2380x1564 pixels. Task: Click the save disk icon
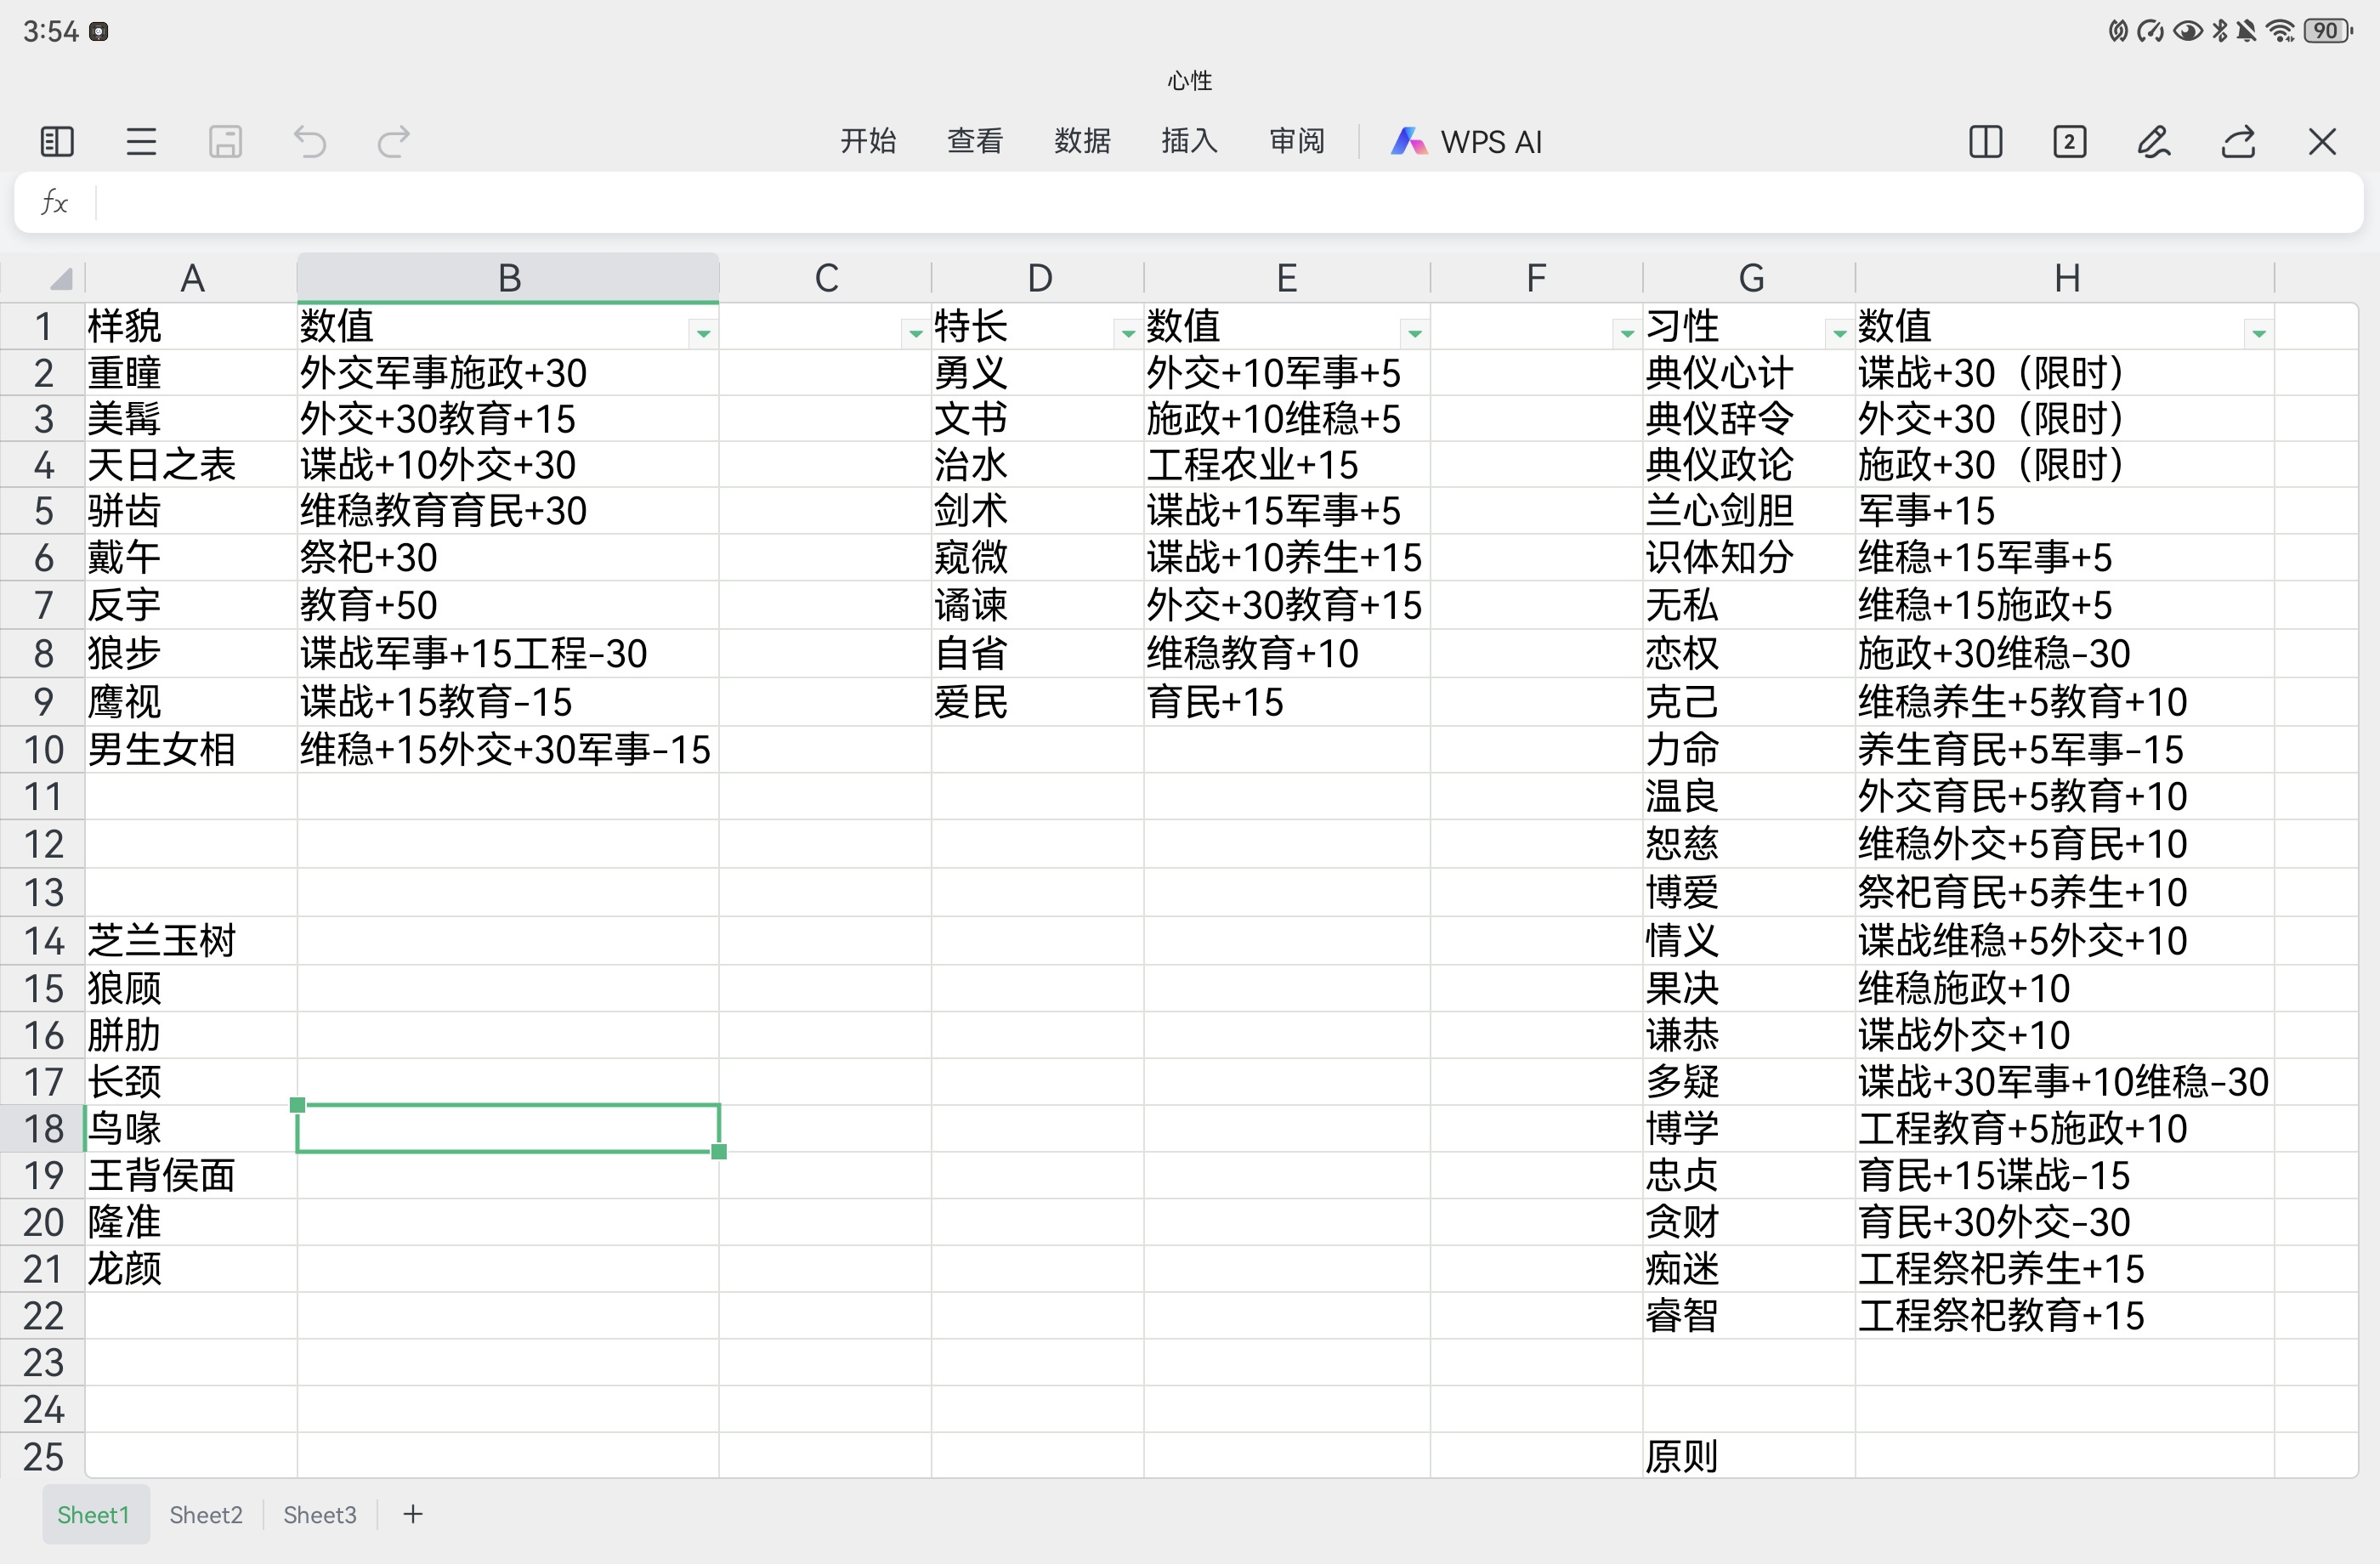(225, 142)
